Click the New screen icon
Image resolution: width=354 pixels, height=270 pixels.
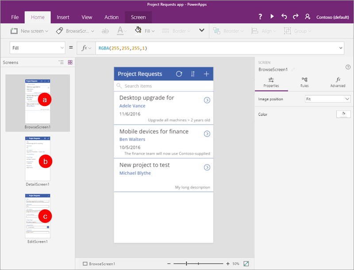tap(14, 31)
